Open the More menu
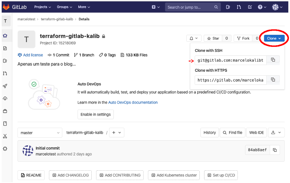The image size is (290, 183). click(x=84, y=7)
